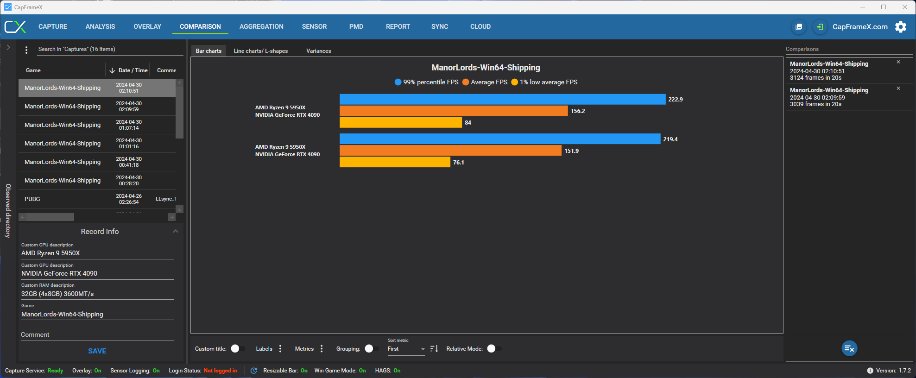This screenshot has width=916, height=378.
Task: Switch to the REPORT tab
Action: click(398, 27)
